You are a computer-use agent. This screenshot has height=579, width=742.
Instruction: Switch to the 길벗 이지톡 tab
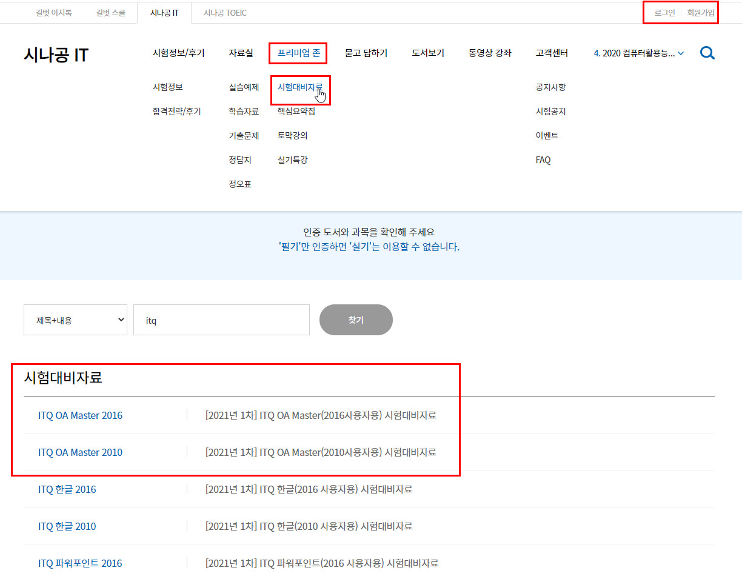(53, 13)
